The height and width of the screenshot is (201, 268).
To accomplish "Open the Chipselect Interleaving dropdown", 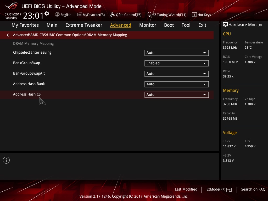I will [177, 53].
